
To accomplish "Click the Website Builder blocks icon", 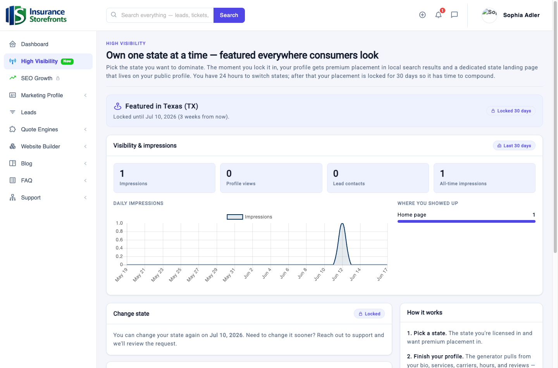I will click(x=13, y=146).
